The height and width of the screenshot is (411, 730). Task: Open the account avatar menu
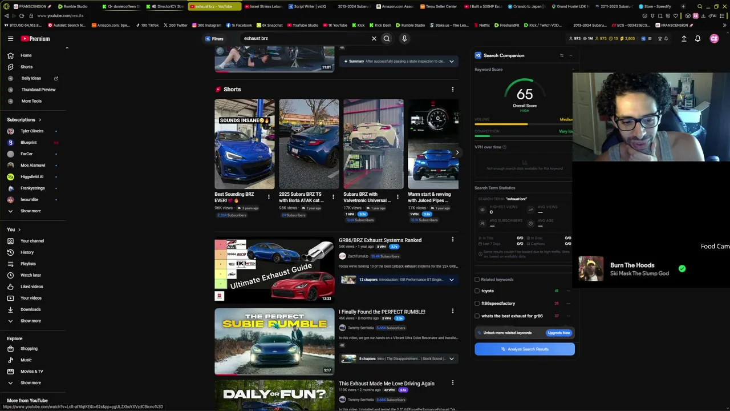tap(714, 39)
